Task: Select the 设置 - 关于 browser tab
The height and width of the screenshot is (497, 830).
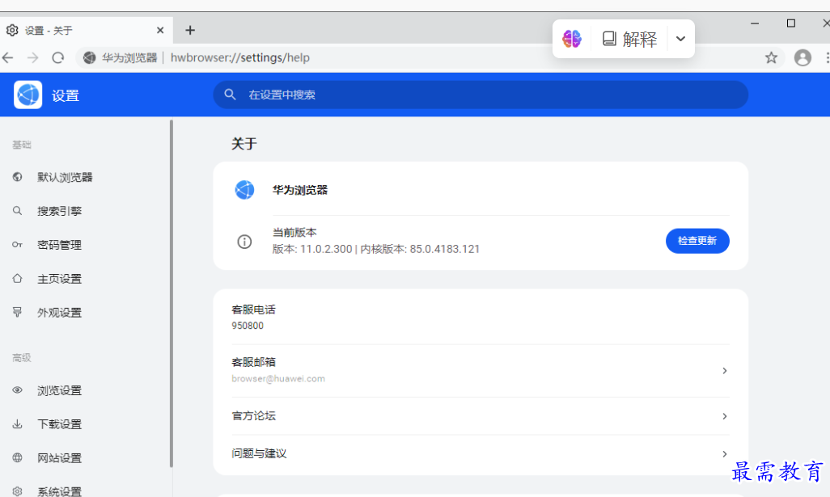Action: tap(87, 31)
